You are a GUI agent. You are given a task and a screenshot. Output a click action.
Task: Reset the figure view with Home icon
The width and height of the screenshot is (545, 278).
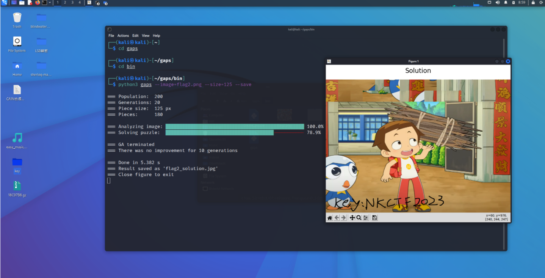tap(330, 218)
